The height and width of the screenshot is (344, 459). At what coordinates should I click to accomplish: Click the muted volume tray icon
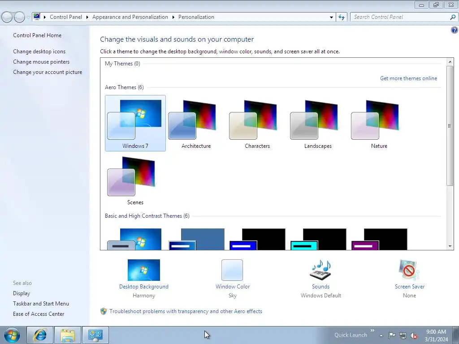414,335
